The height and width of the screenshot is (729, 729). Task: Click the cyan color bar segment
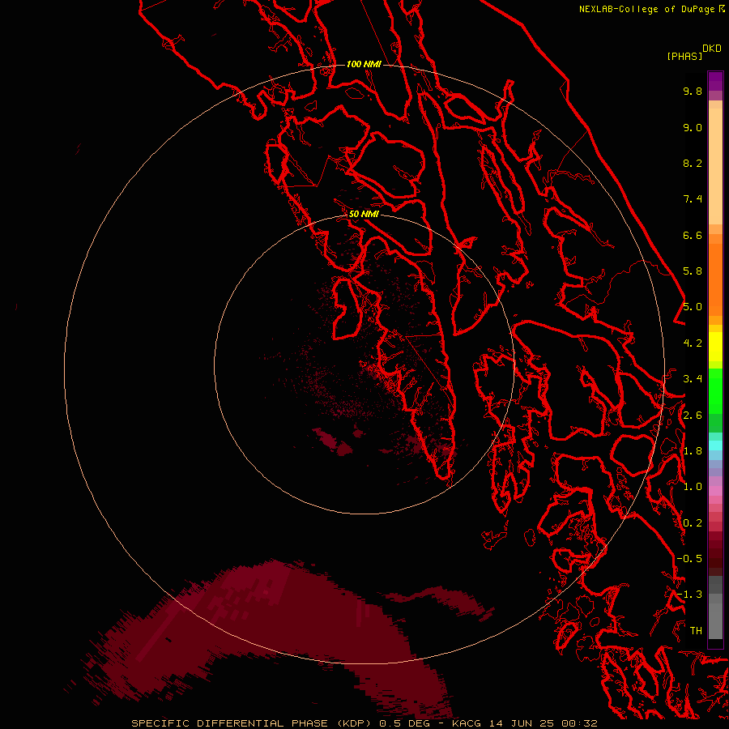715,446
